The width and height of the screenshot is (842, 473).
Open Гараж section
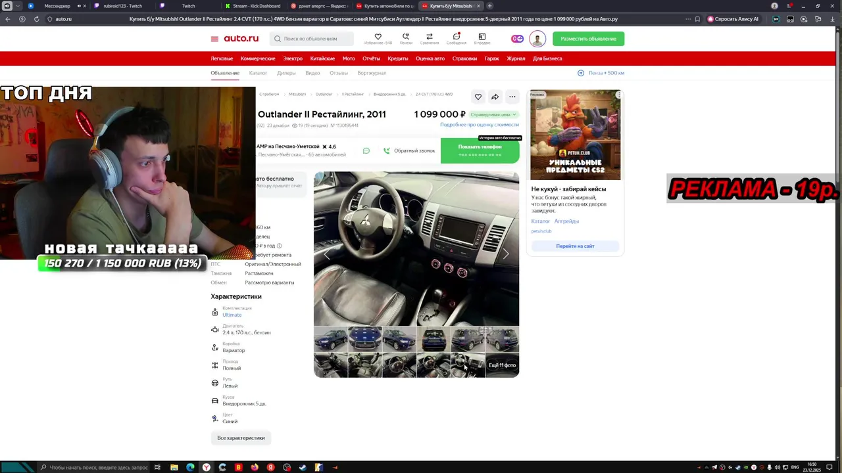pyautogui.click(x=492, y=58)
